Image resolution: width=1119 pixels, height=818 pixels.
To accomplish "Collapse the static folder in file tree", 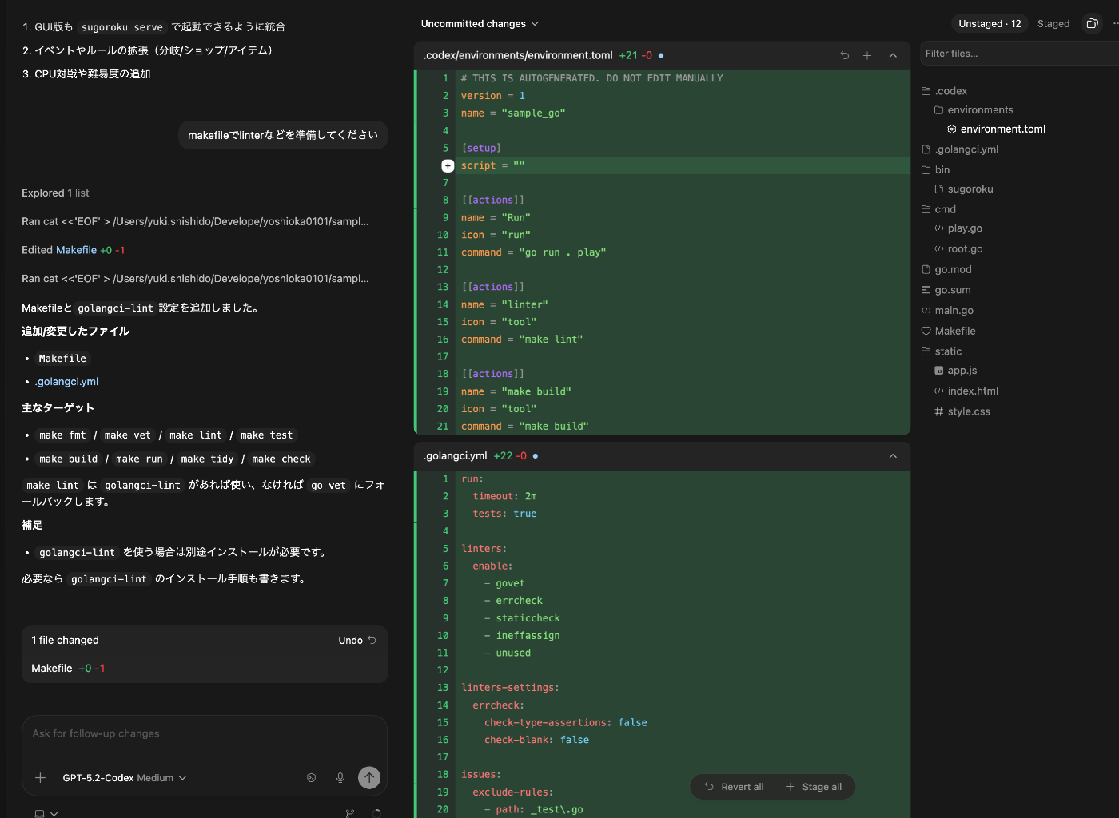I will click(x=941, y=351).
